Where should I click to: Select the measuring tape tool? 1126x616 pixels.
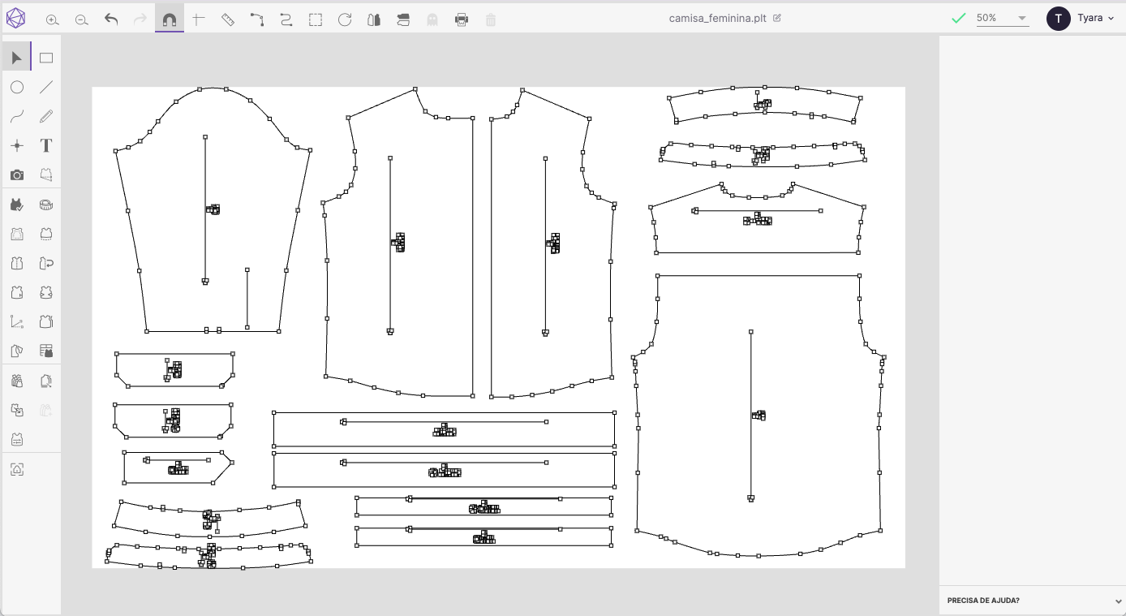click(x=46, y=205)
